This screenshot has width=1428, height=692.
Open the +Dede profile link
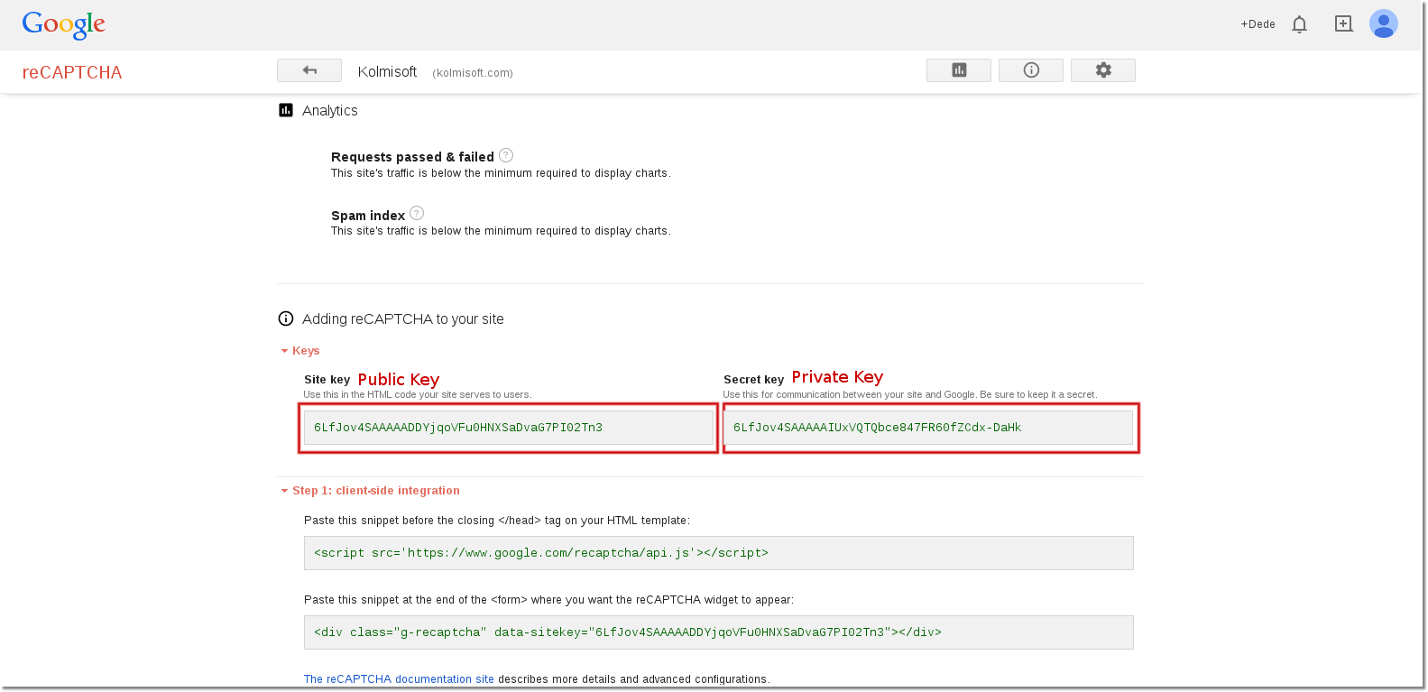click(x=1258, y=24)
